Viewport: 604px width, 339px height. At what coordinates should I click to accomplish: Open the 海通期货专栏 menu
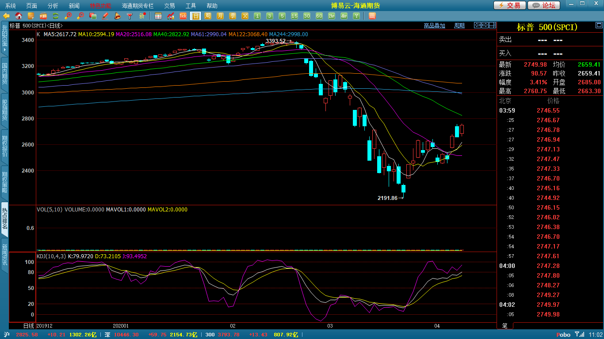point(138,6)
